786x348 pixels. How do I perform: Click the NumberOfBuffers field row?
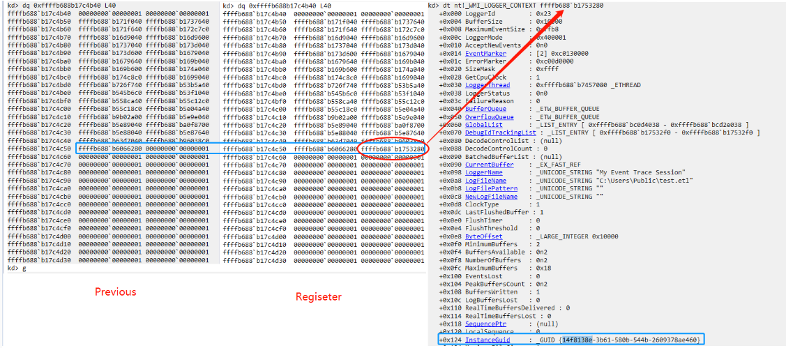click(494, 260)
